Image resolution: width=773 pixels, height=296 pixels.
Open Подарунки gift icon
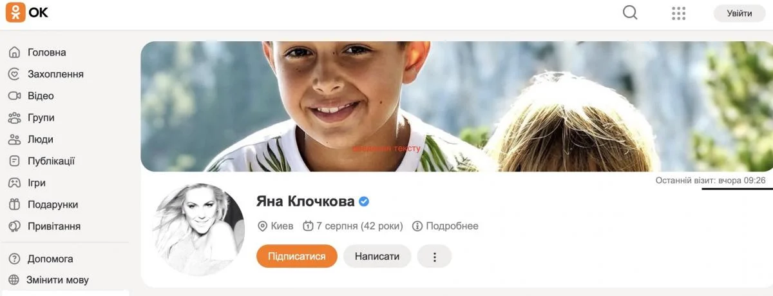click(x=14, y=204)
